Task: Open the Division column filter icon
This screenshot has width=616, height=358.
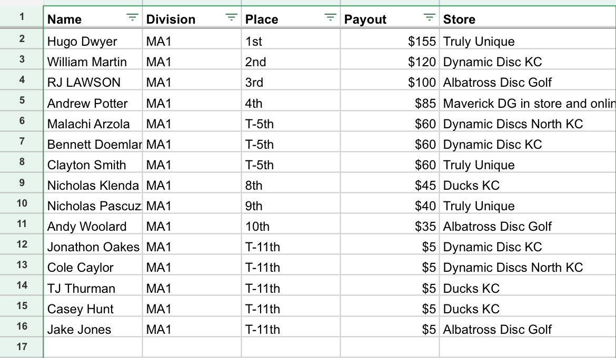Action: 231,18
